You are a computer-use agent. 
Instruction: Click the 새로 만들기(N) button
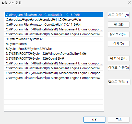point(119,15)
